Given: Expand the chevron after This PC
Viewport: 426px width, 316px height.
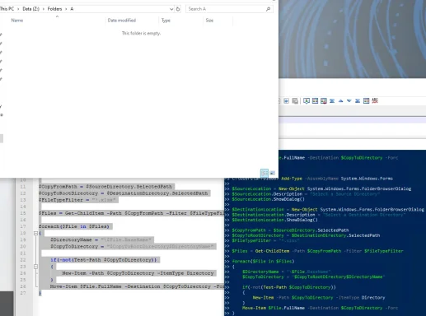Looking at the screenshot, I should click(18, 9).
